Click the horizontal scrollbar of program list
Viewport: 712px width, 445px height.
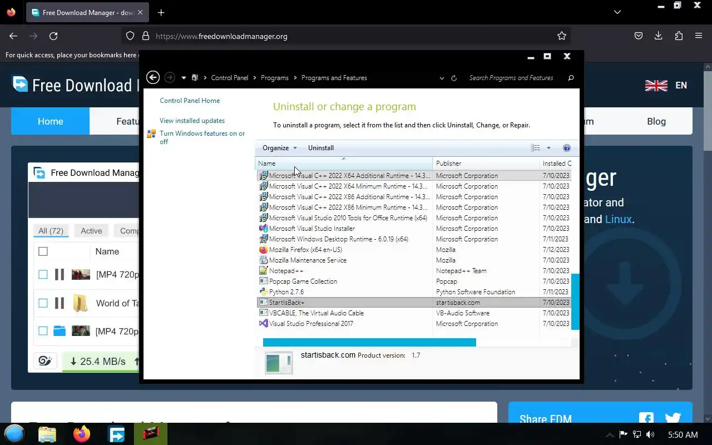coord(369,342)
